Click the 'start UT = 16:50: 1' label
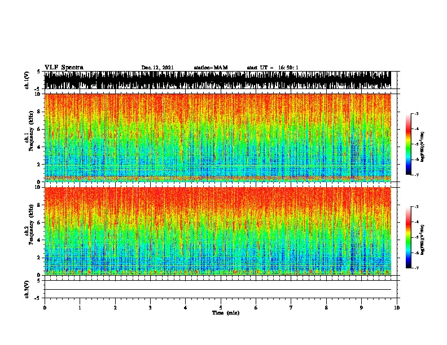447x345 pixels. [x=273, y=68]
